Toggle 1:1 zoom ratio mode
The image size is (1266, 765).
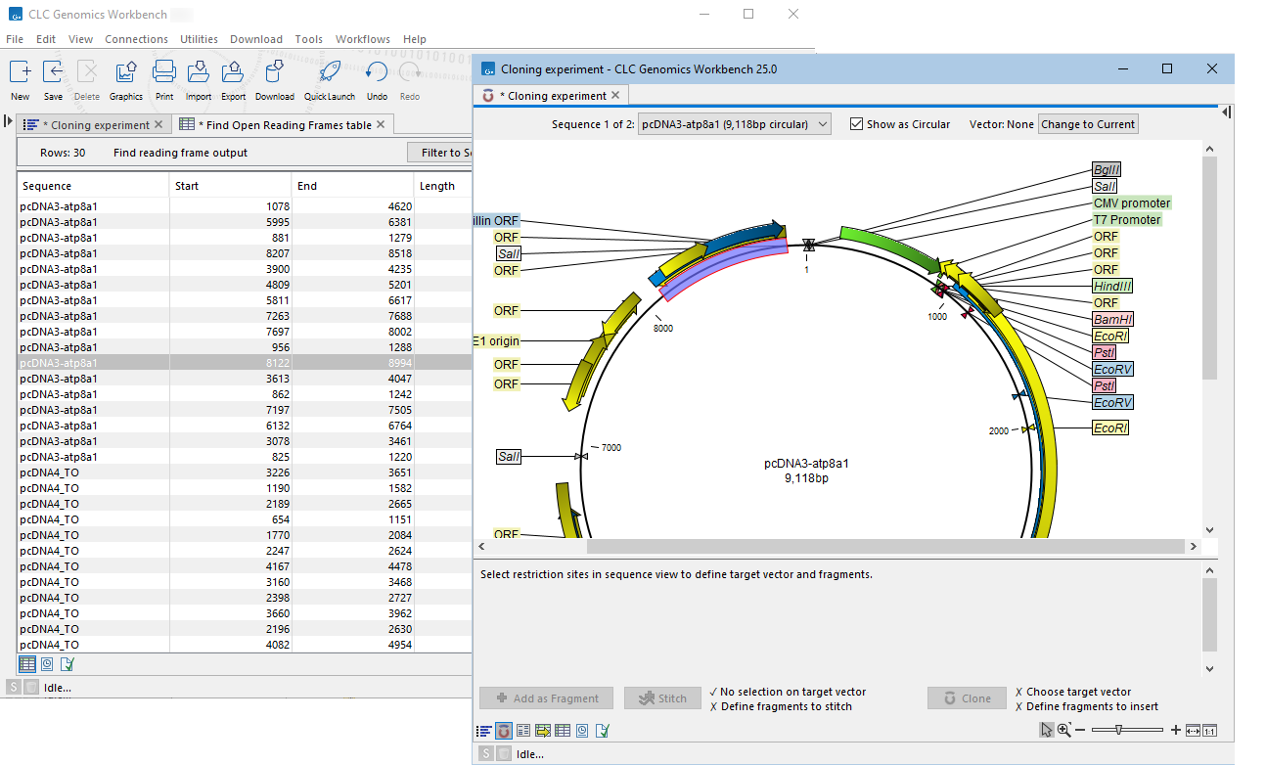click(x=1210, y=730)
